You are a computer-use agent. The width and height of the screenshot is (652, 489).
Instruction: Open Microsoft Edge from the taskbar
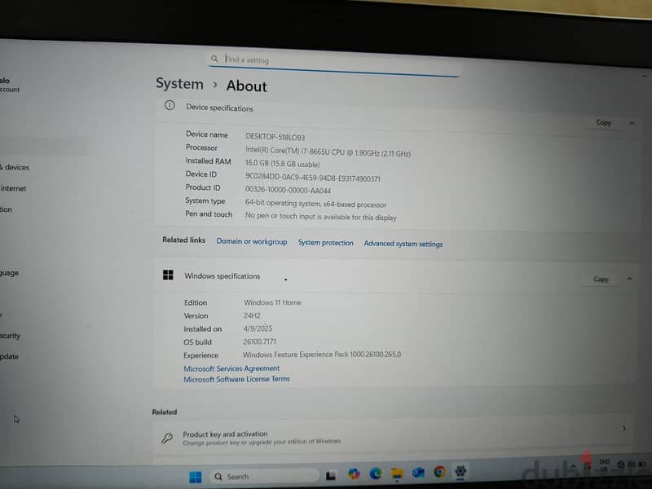click(376, 474)
